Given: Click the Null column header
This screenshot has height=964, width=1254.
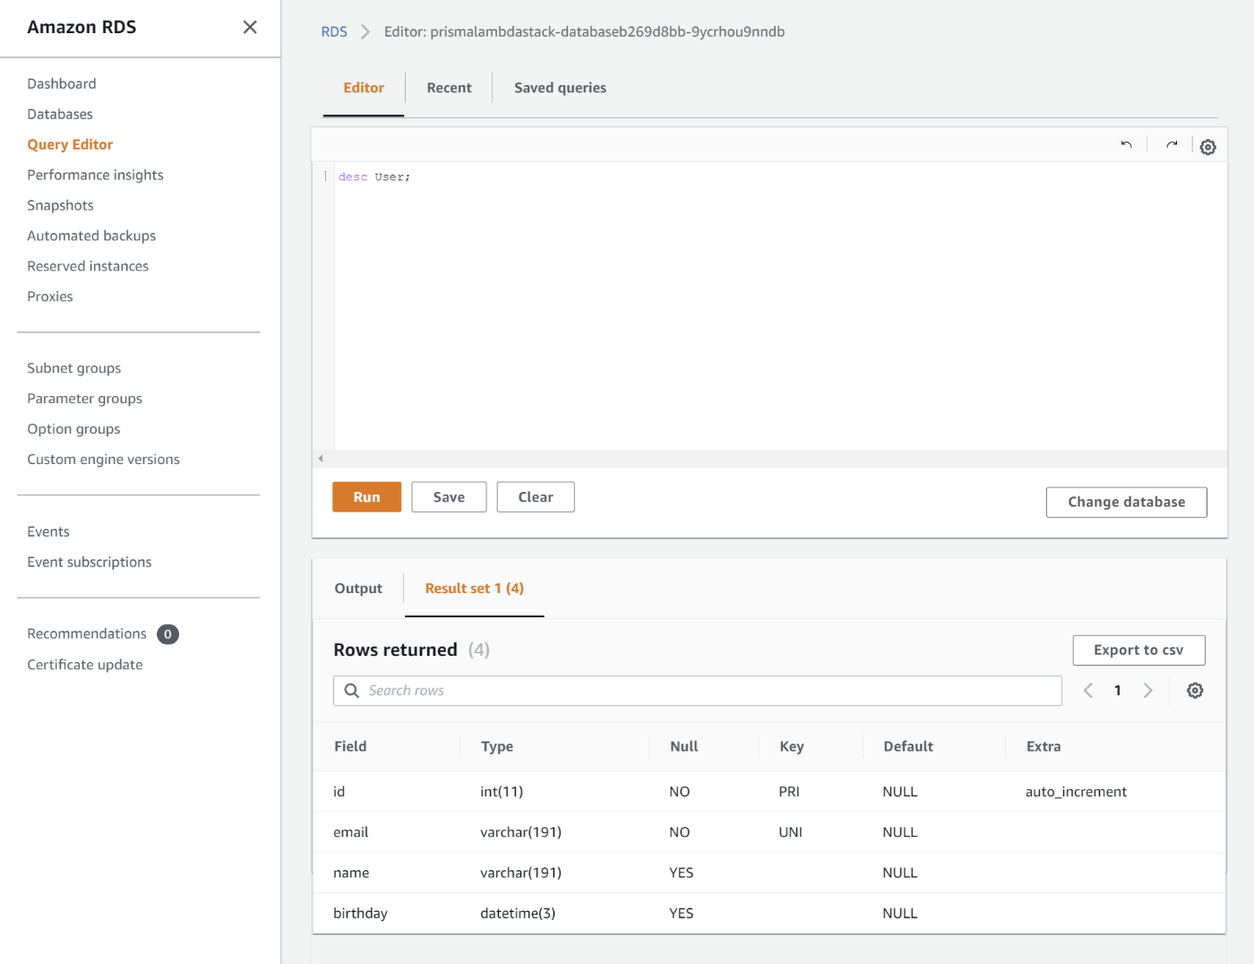Looking at the screenshot, I should click(683, 746).
